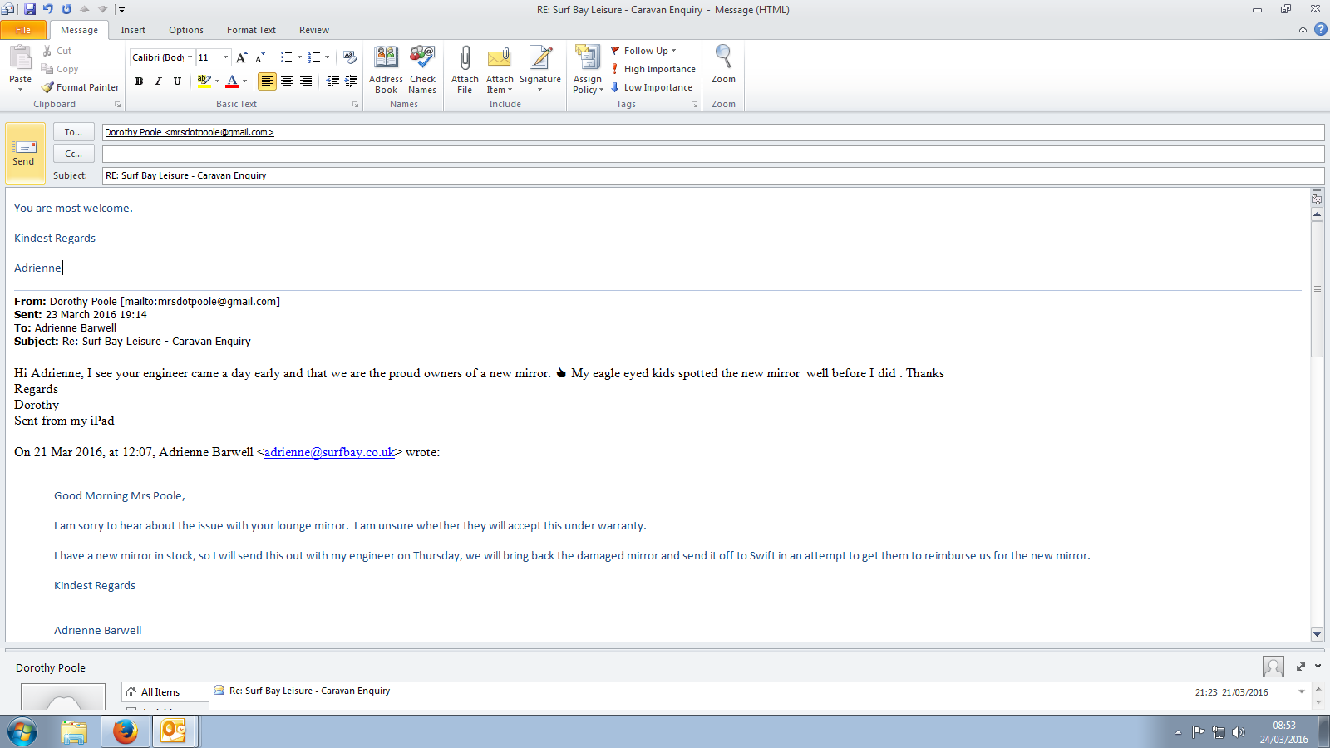1330x748 pixels.
Task: Center the paragraph text
Action: pyautogui.click(x=287, y=81)
